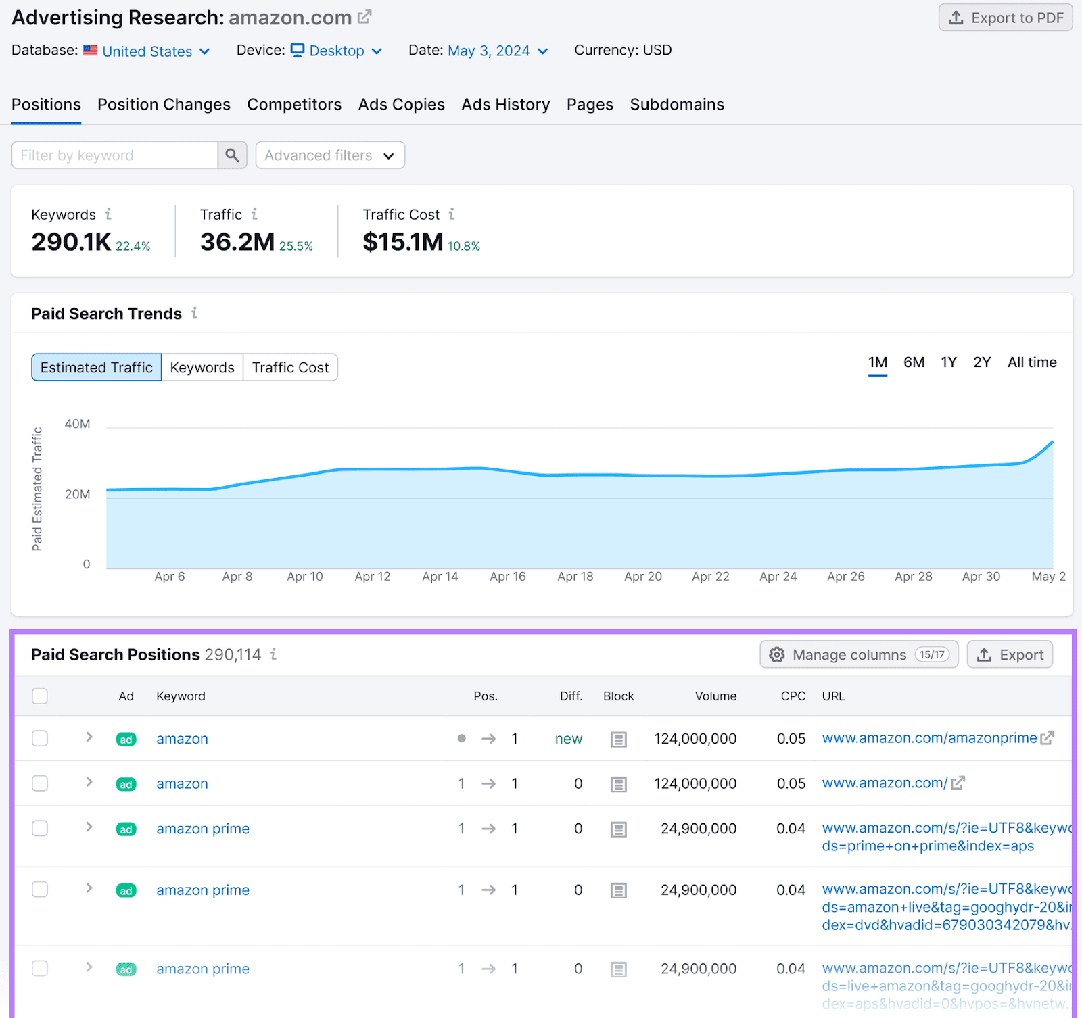
Task: Click inside the Filter by keyword field
Action: click(114, 155)
